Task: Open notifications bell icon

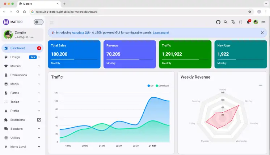Action: [248, 22]
